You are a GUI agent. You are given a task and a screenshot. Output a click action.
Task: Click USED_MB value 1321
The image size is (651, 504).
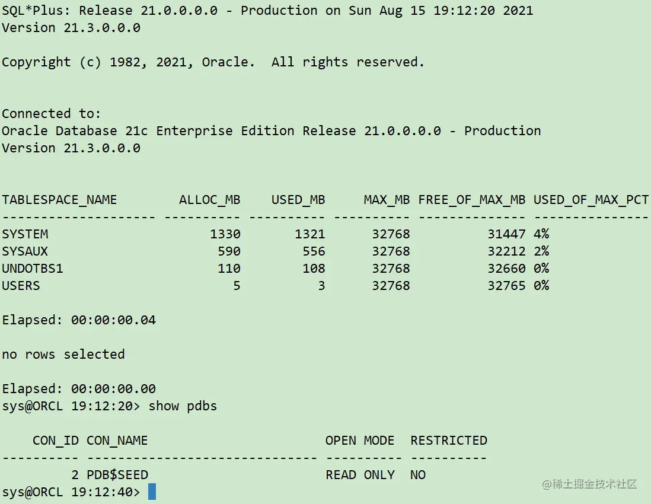click(309, 234)
